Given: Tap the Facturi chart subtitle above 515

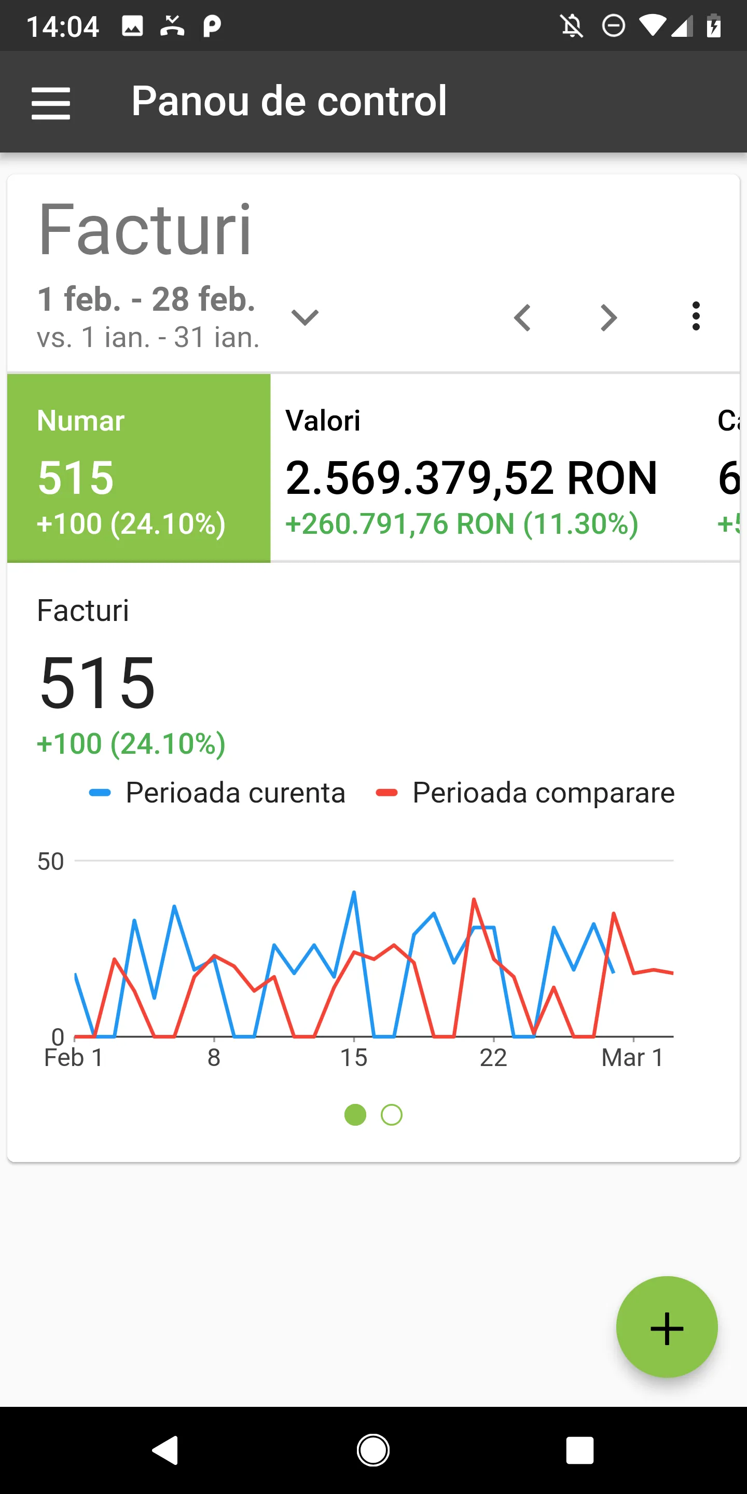Looking at the screenshot, I should [83, 611].
